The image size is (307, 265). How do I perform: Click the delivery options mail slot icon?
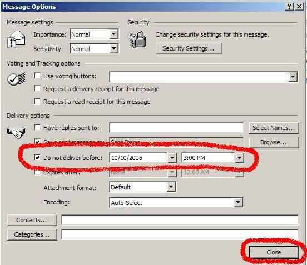[x=16, y=133]
